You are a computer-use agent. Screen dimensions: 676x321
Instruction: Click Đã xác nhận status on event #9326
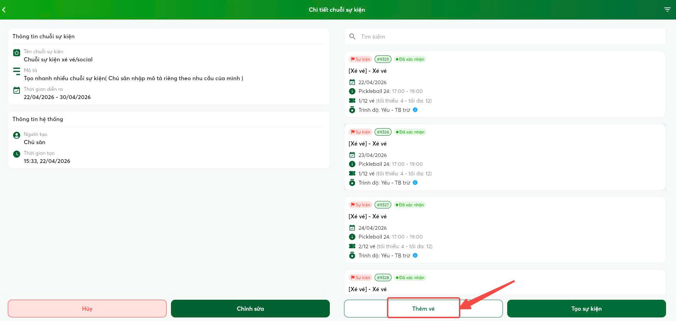pyautogui.click(x=410, y=132)
